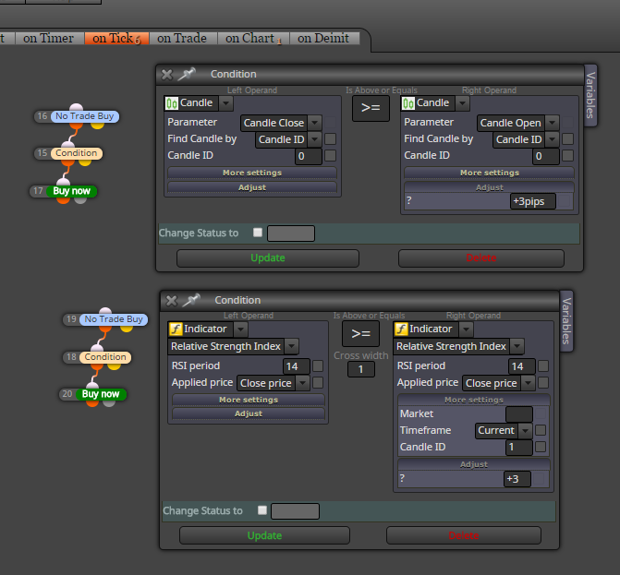Screen dimensions: 620x575
Task: Open left operand Indicator type dropdown
Action: (241, 329)
